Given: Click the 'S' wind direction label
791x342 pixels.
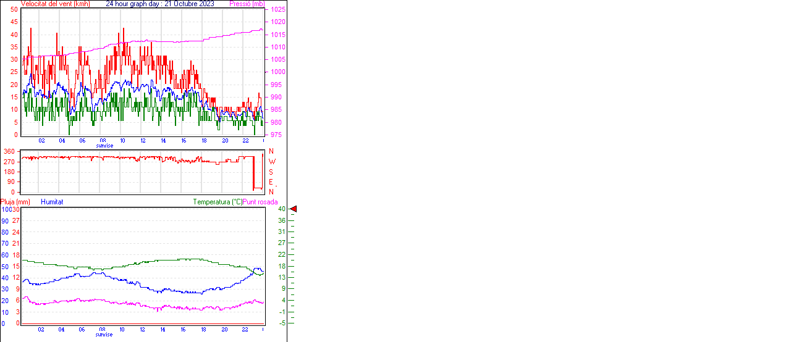Looking at the screenshot, I should click(x=271, y=172).
